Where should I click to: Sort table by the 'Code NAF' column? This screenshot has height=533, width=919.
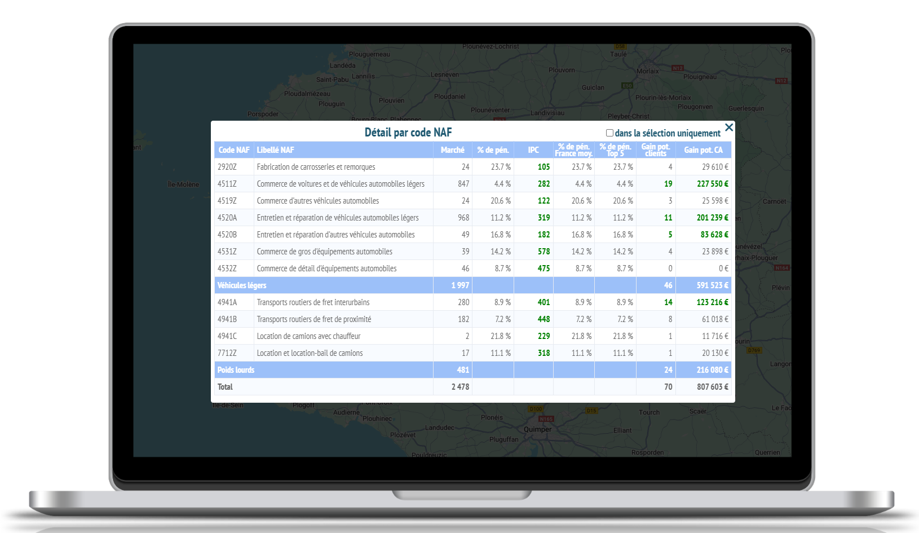[233, 150]
